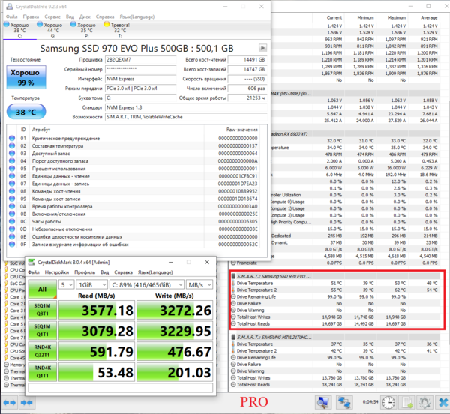Open test count dropdown showing 5

pyautogui.click(x=67, y=284)
